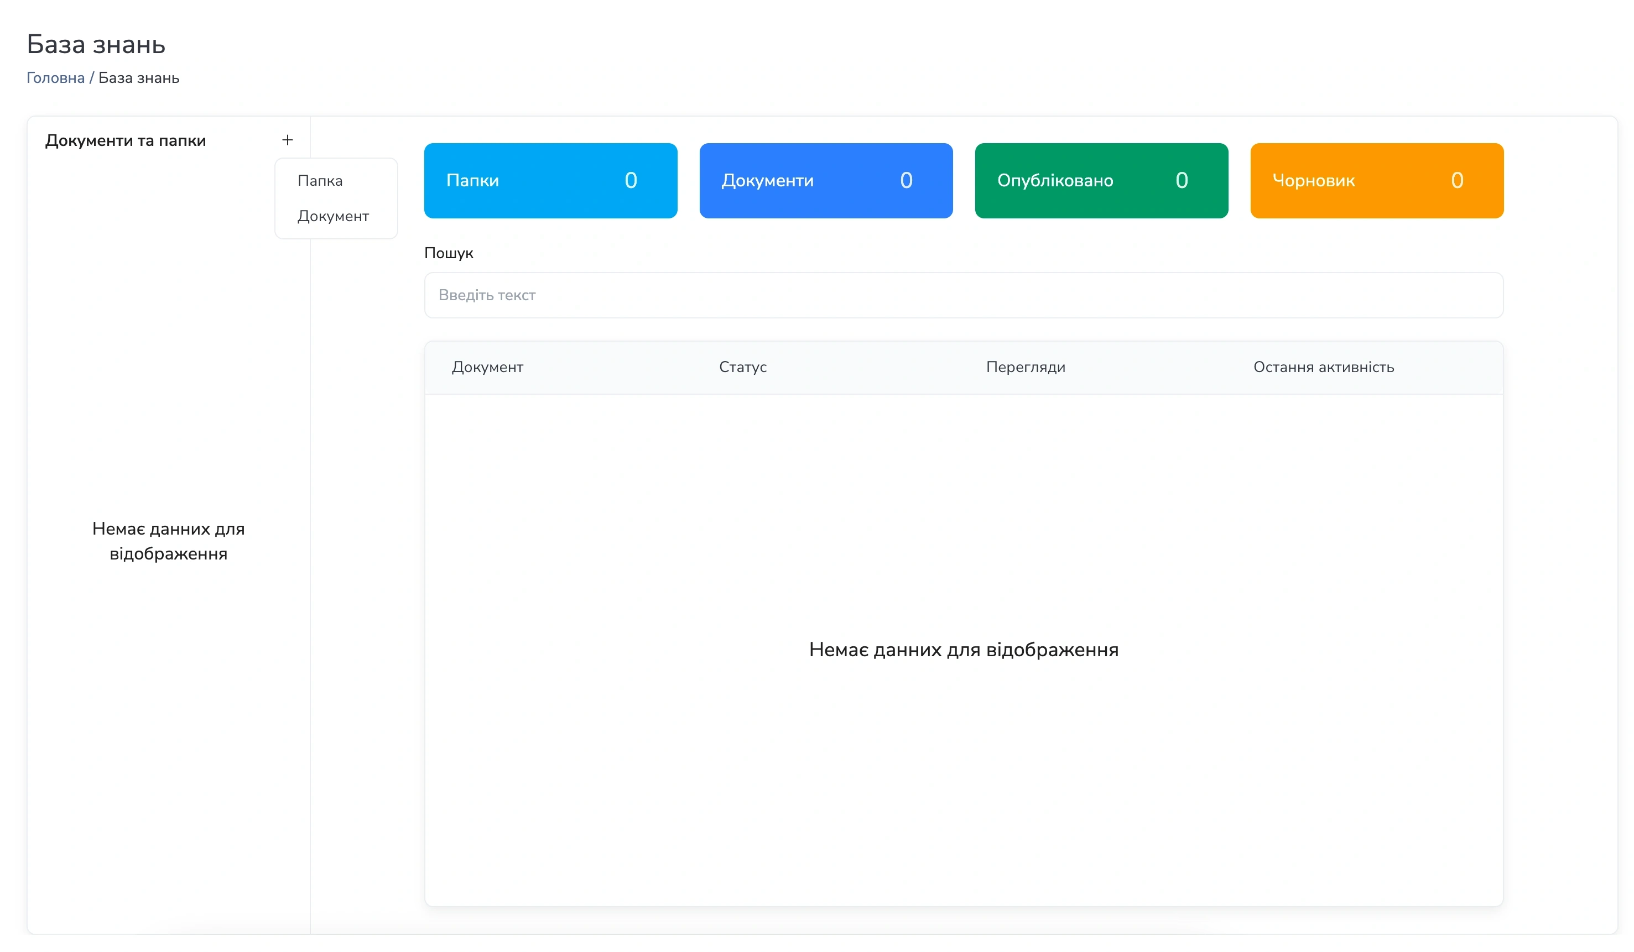
Task: Click the empty state message in the table
Action: tap(964, 648)
